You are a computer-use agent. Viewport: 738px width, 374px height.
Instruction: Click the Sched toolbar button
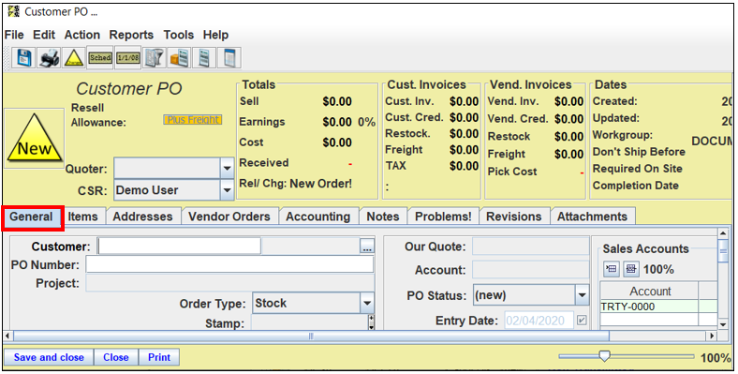coord(100,58)
